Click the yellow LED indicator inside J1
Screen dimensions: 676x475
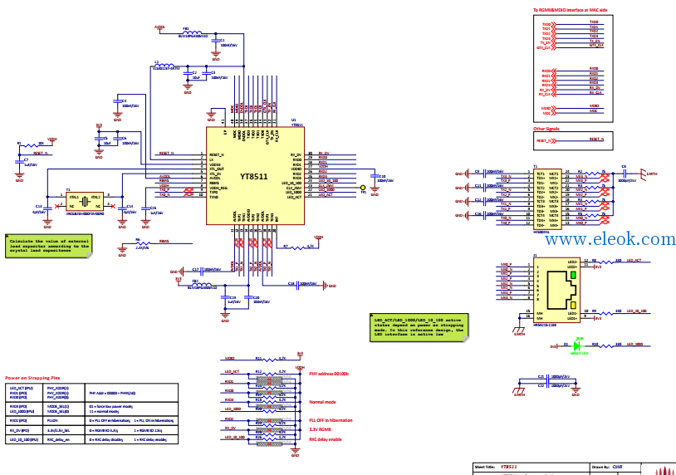point(573,305)
